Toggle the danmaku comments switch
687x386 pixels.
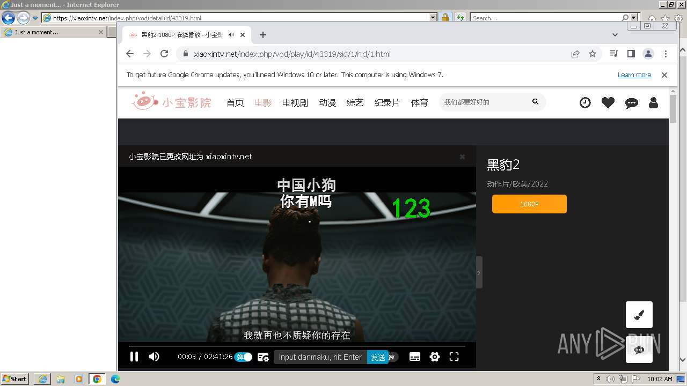click(x=243, y=357)
